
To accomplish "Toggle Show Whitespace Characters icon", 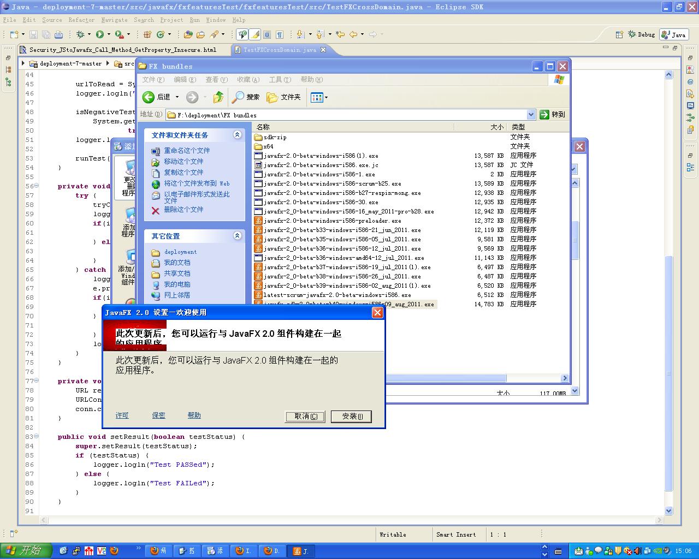I will [280, 34].
